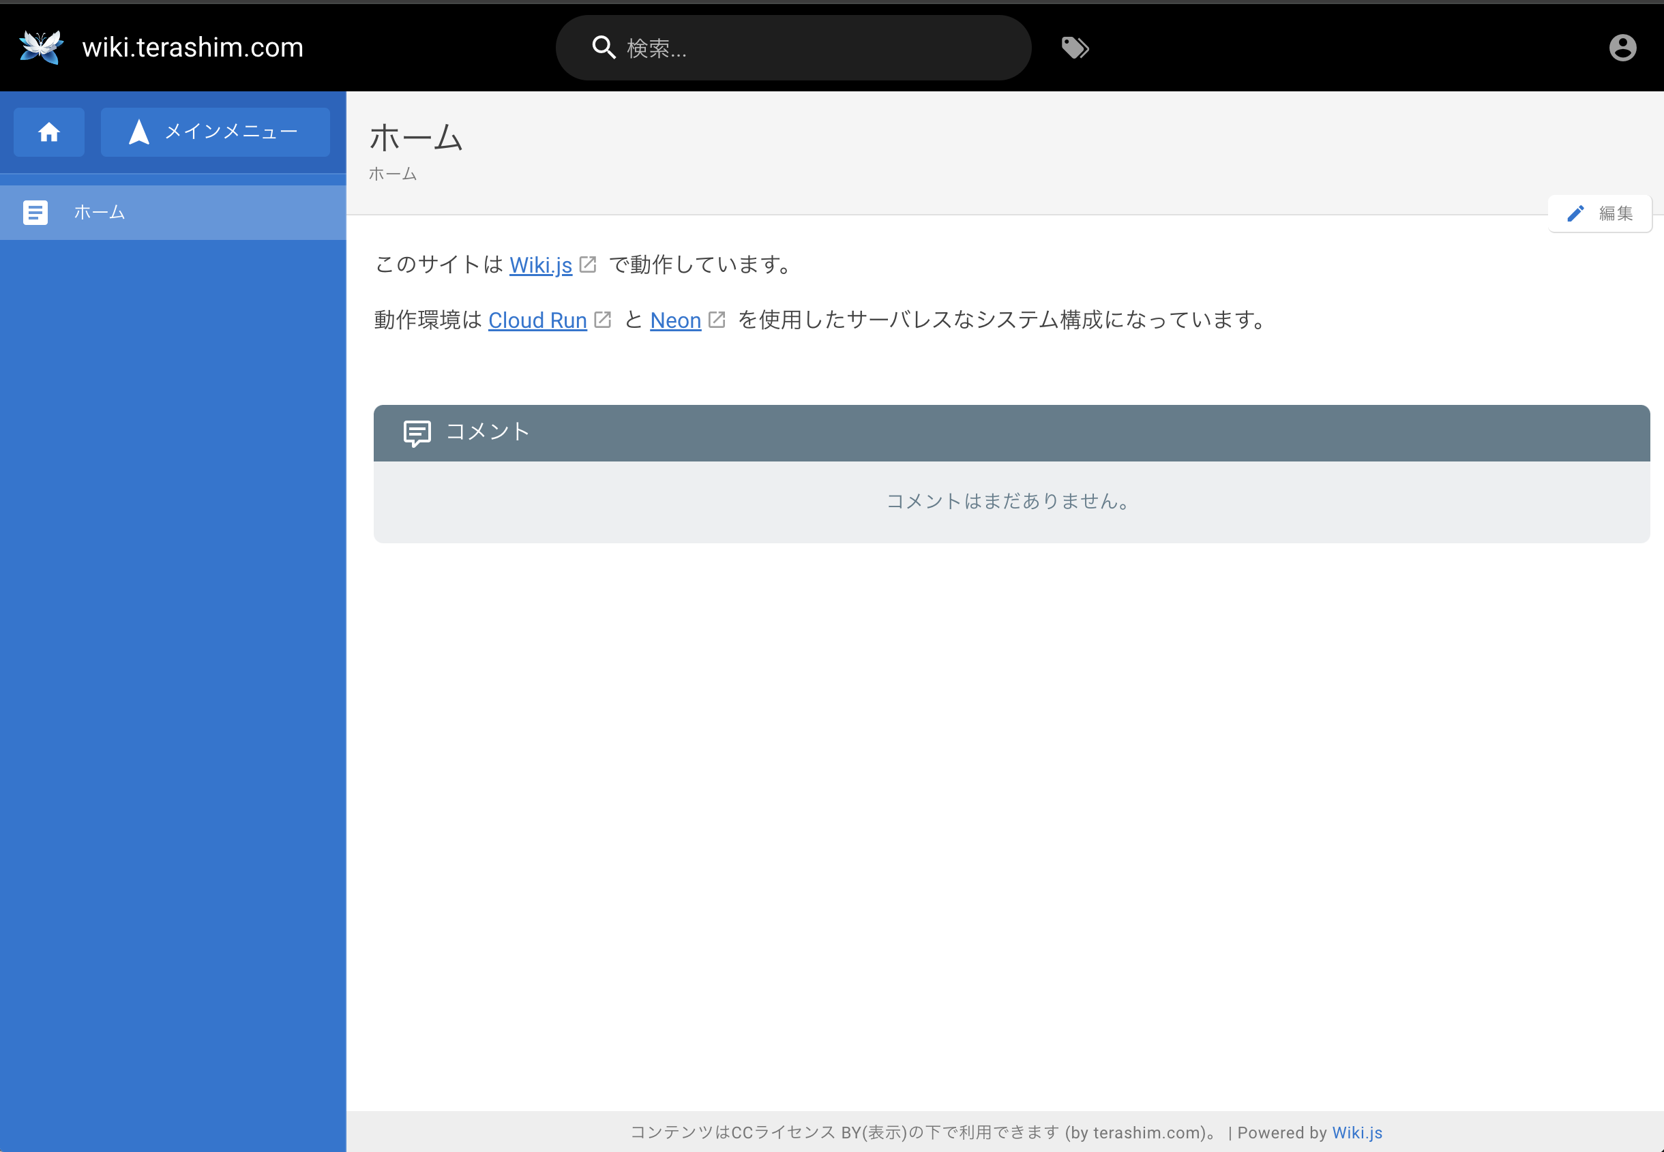Screen dimensions: 1664x1152
Task: Click the document icon beside ホーム sidebar entry
Action: 35,211
